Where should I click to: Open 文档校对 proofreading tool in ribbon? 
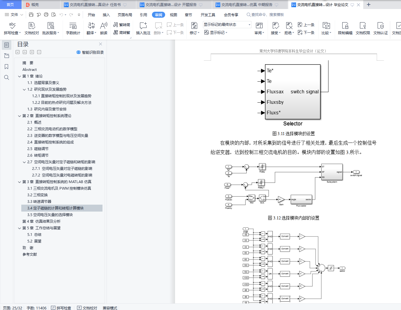click(31, 29)
